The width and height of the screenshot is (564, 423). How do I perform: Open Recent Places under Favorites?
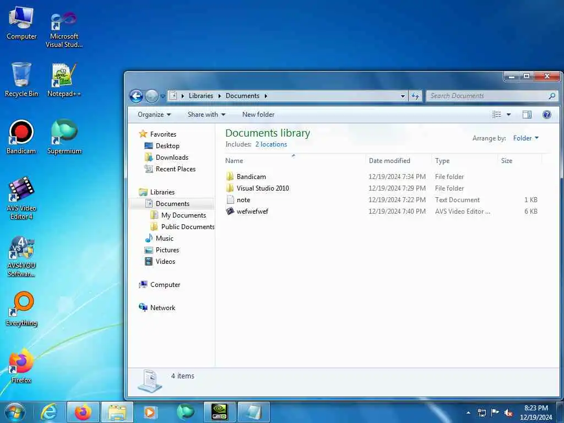click(175, 169)
